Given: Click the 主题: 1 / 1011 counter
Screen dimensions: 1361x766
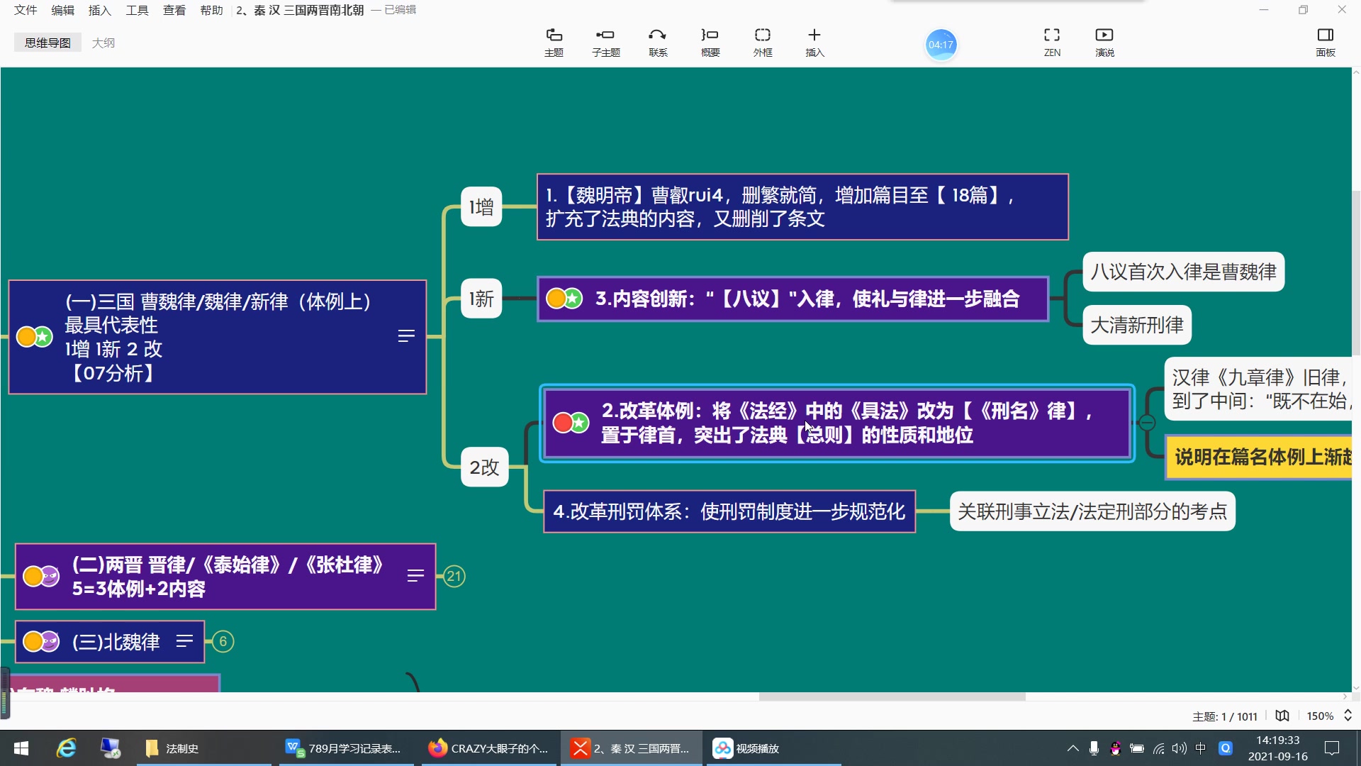Looking at the screenshot, I should (1224, 716).
